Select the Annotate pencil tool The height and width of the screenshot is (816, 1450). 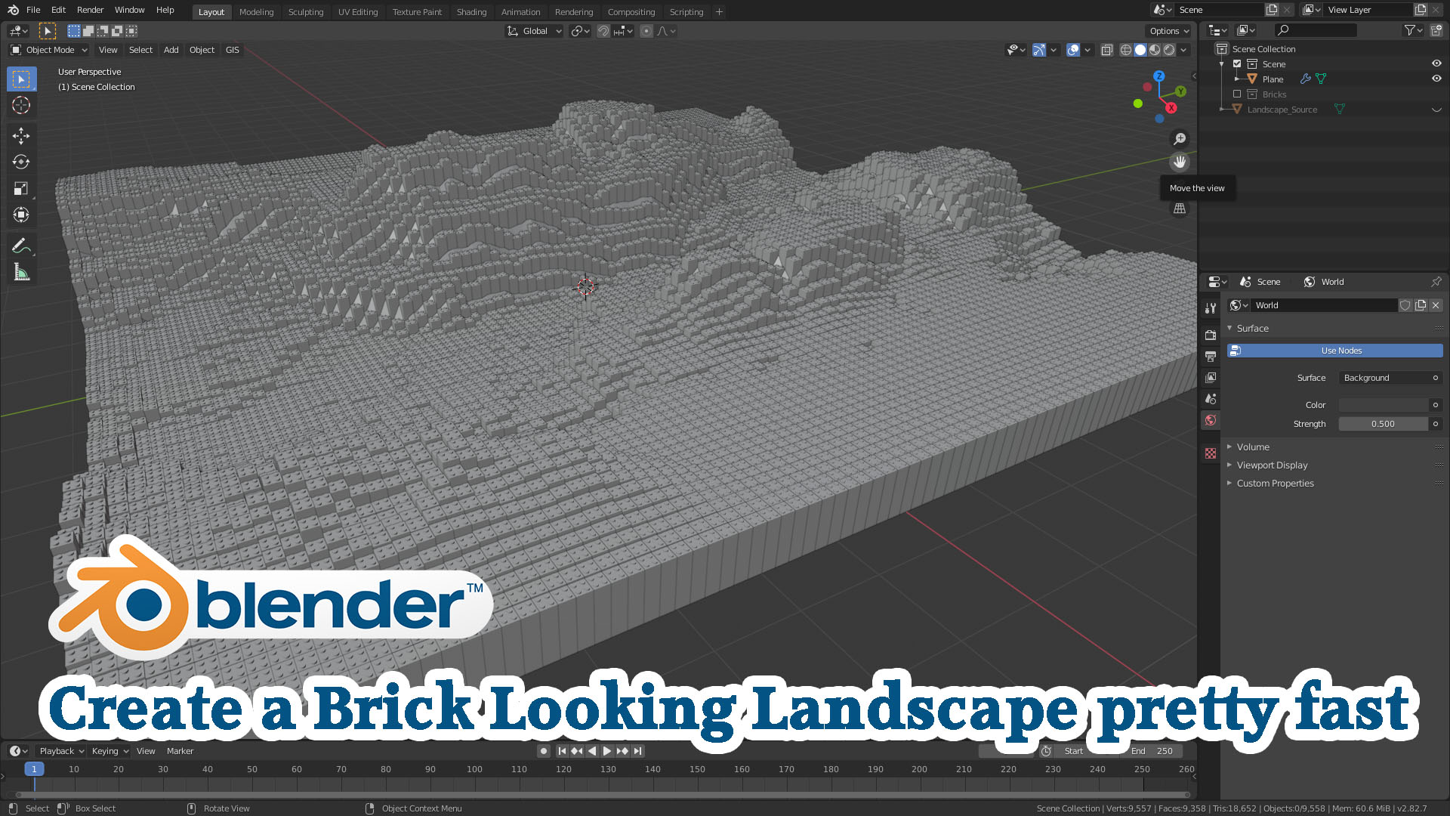click(x=21, y=246)
